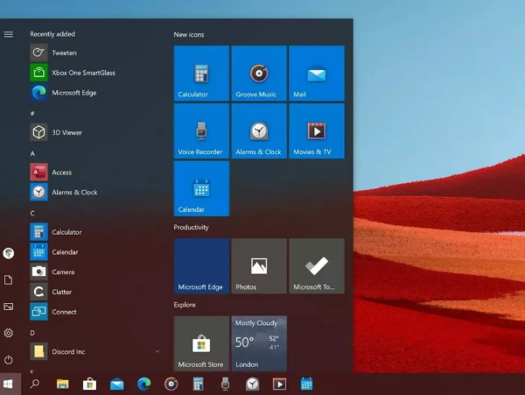Click the 'C' letter index header
525x395 pixels.
point(32,213)
